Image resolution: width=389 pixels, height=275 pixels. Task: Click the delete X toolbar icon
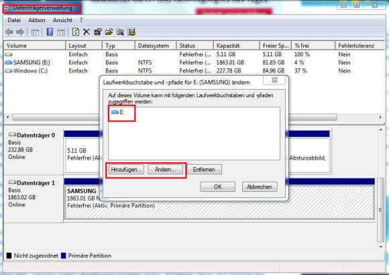click(87, 32)
